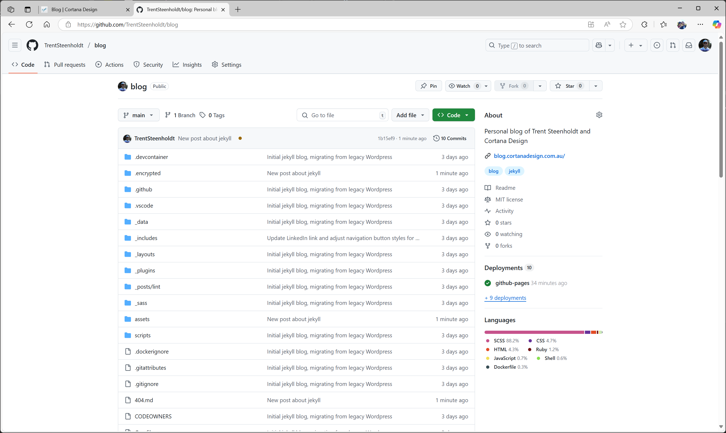Go to browser home page

47,24
